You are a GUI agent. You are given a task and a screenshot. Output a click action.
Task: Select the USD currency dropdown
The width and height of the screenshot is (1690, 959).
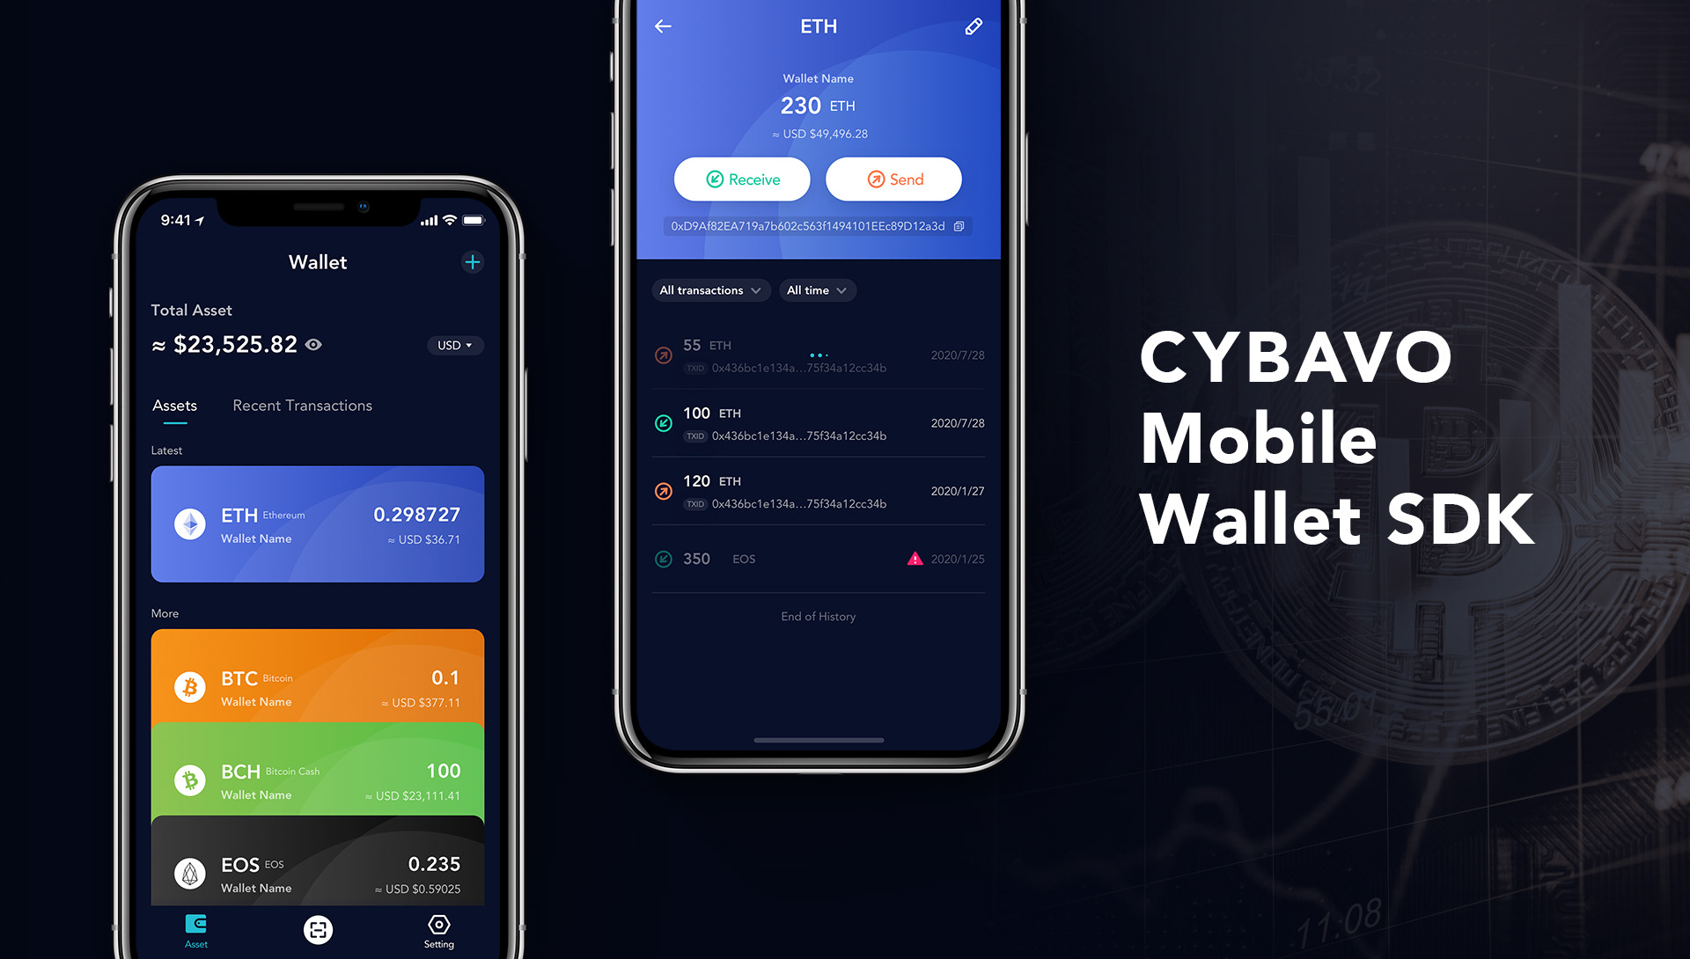pyautogui.click(x=452, y=344)
